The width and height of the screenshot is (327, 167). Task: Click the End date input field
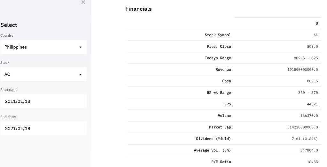43,128
